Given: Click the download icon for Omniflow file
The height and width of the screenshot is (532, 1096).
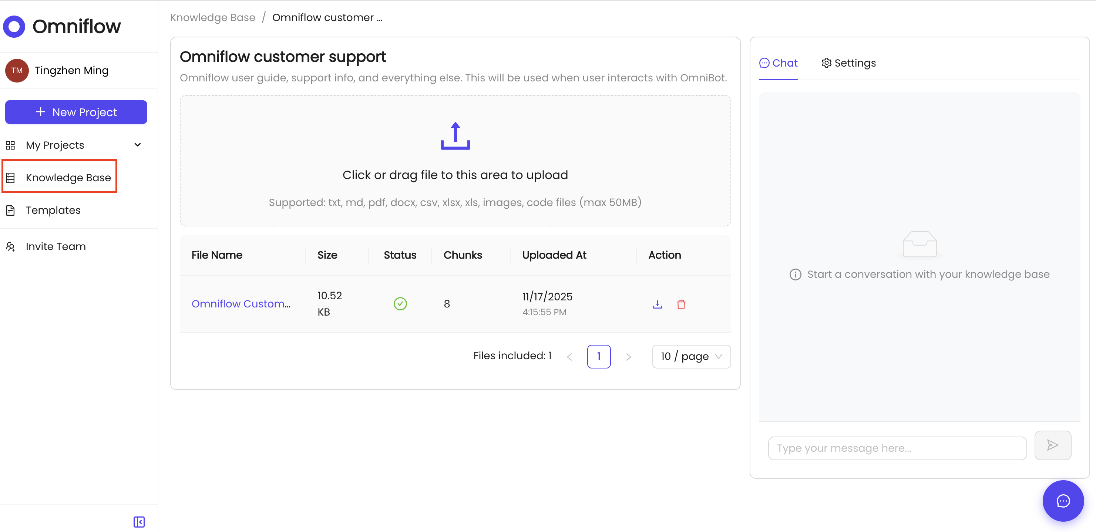Looking at the screenshot, I should point(658,304).
